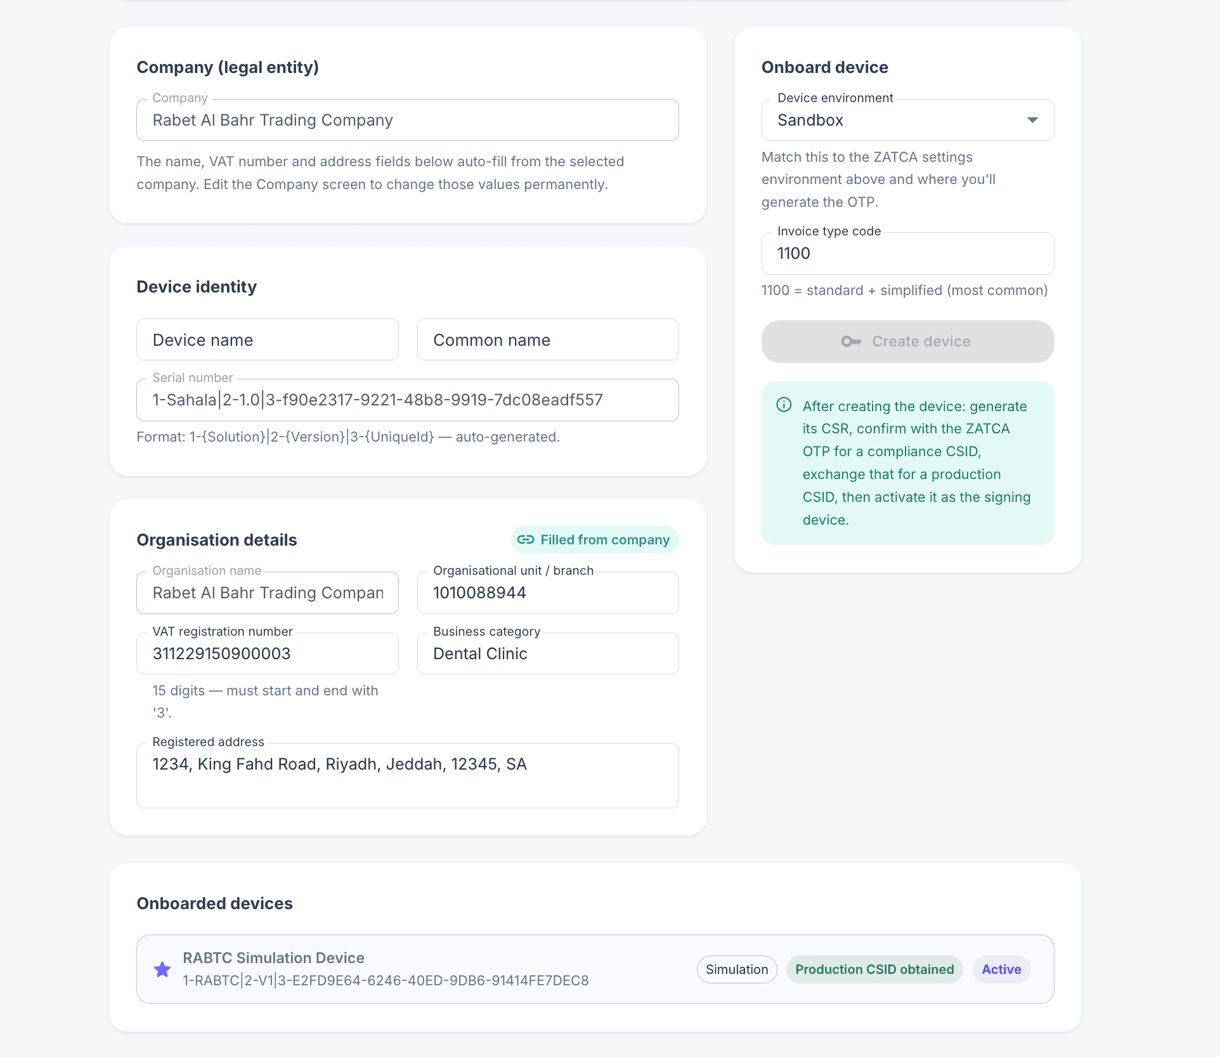Click the Serial number field
This screenshot has width=1220, height=1057.
(407, 400)
